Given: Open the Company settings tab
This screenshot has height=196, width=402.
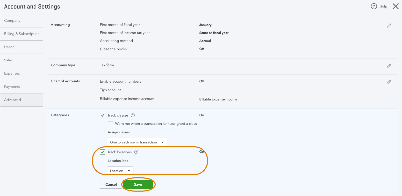Looking at the screenshot, I should tap(21, 21).
